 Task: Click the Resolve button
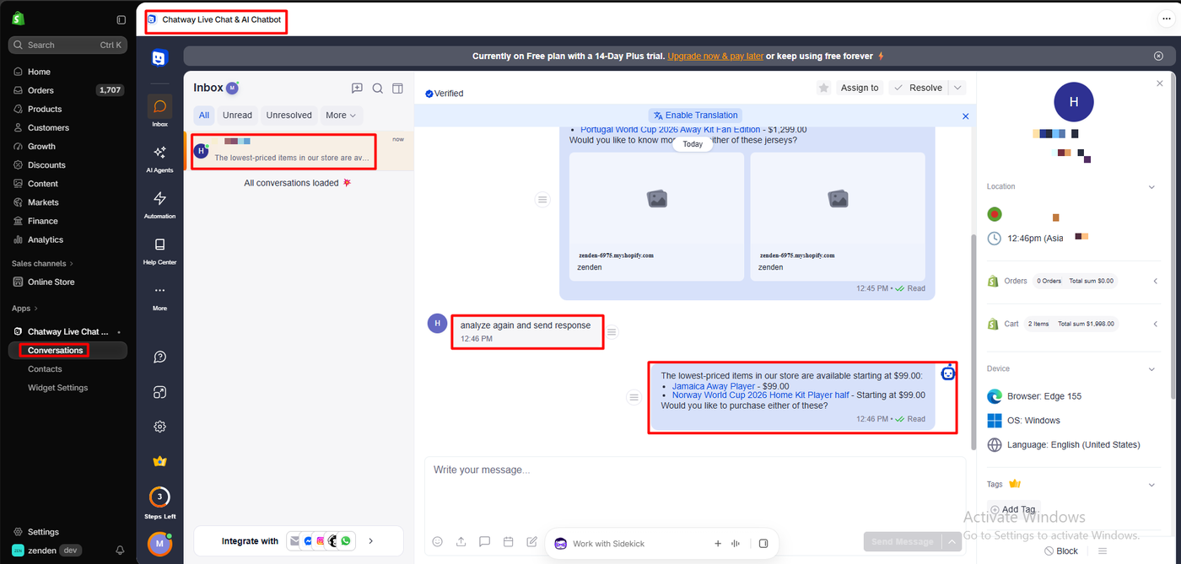[x=919, y=88]
